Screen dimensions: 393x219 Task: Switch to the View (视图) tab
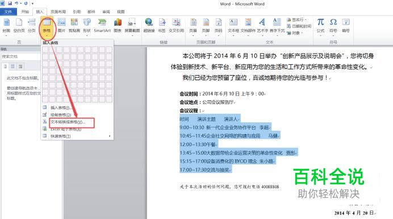tap(120, 12)
